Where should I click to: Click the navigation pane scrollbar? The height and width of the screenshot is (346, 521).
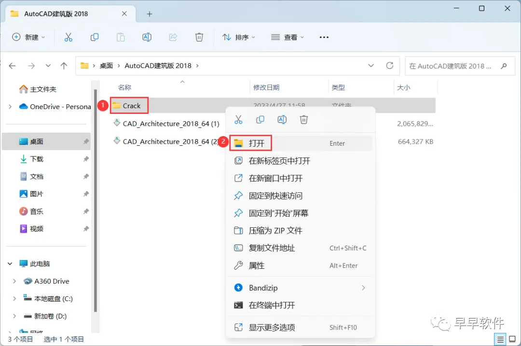[96, 200]
